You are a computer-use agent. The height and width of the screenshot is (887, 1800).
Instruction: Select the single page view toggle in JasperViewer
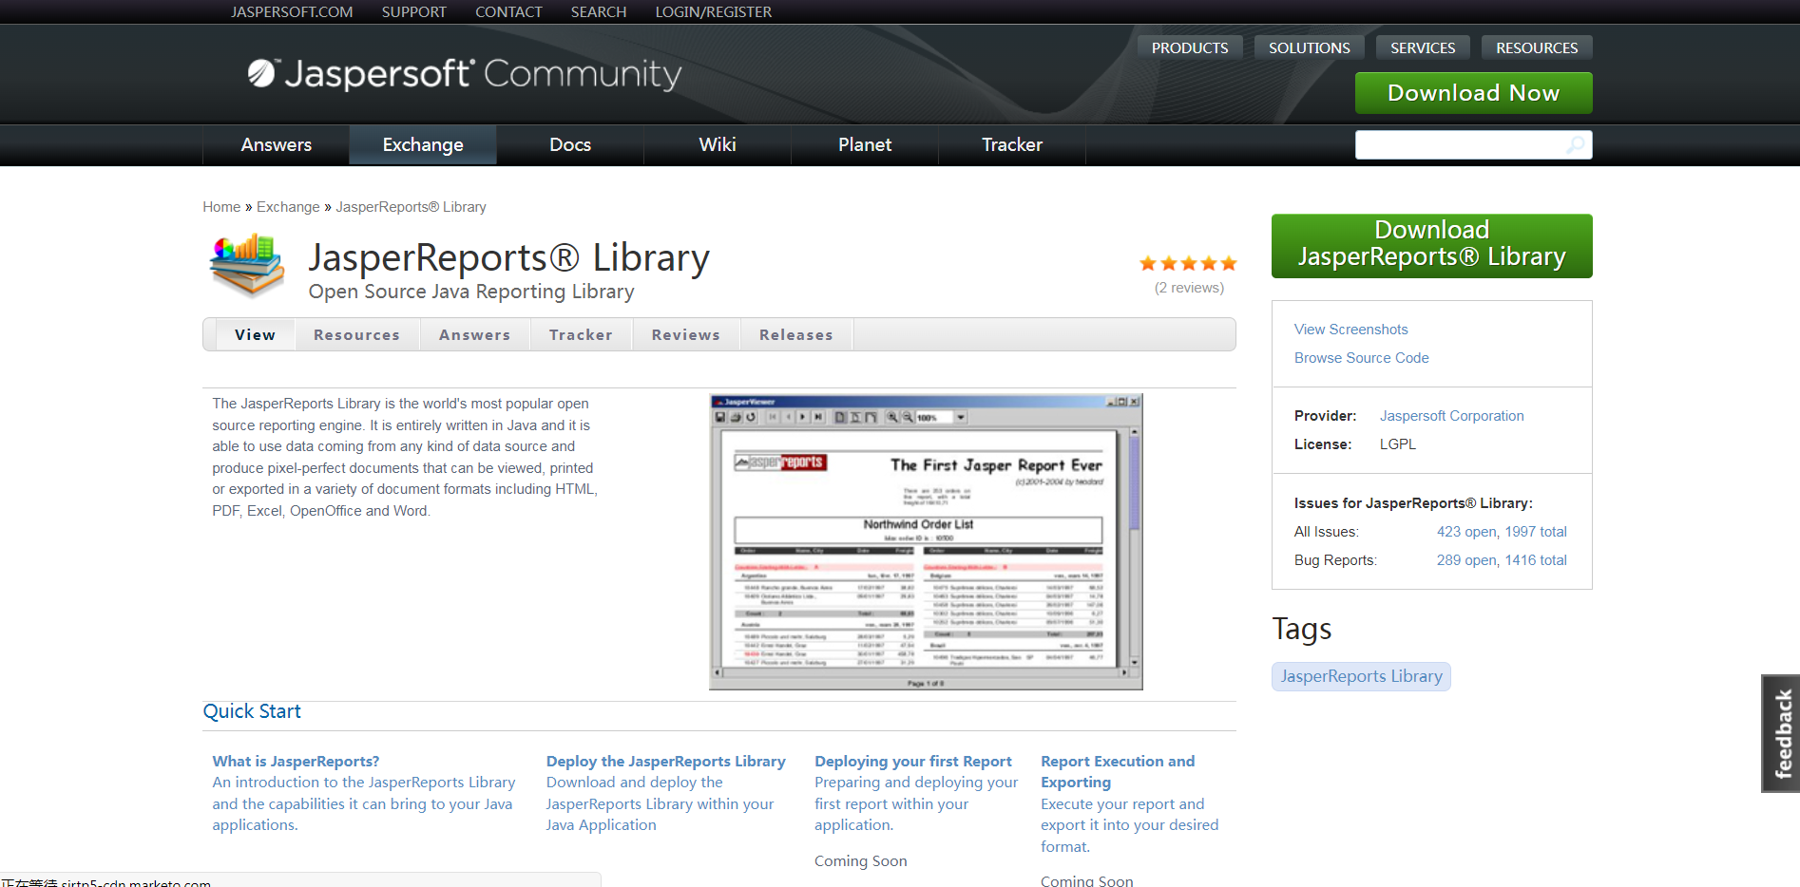(x=839, y=417)
